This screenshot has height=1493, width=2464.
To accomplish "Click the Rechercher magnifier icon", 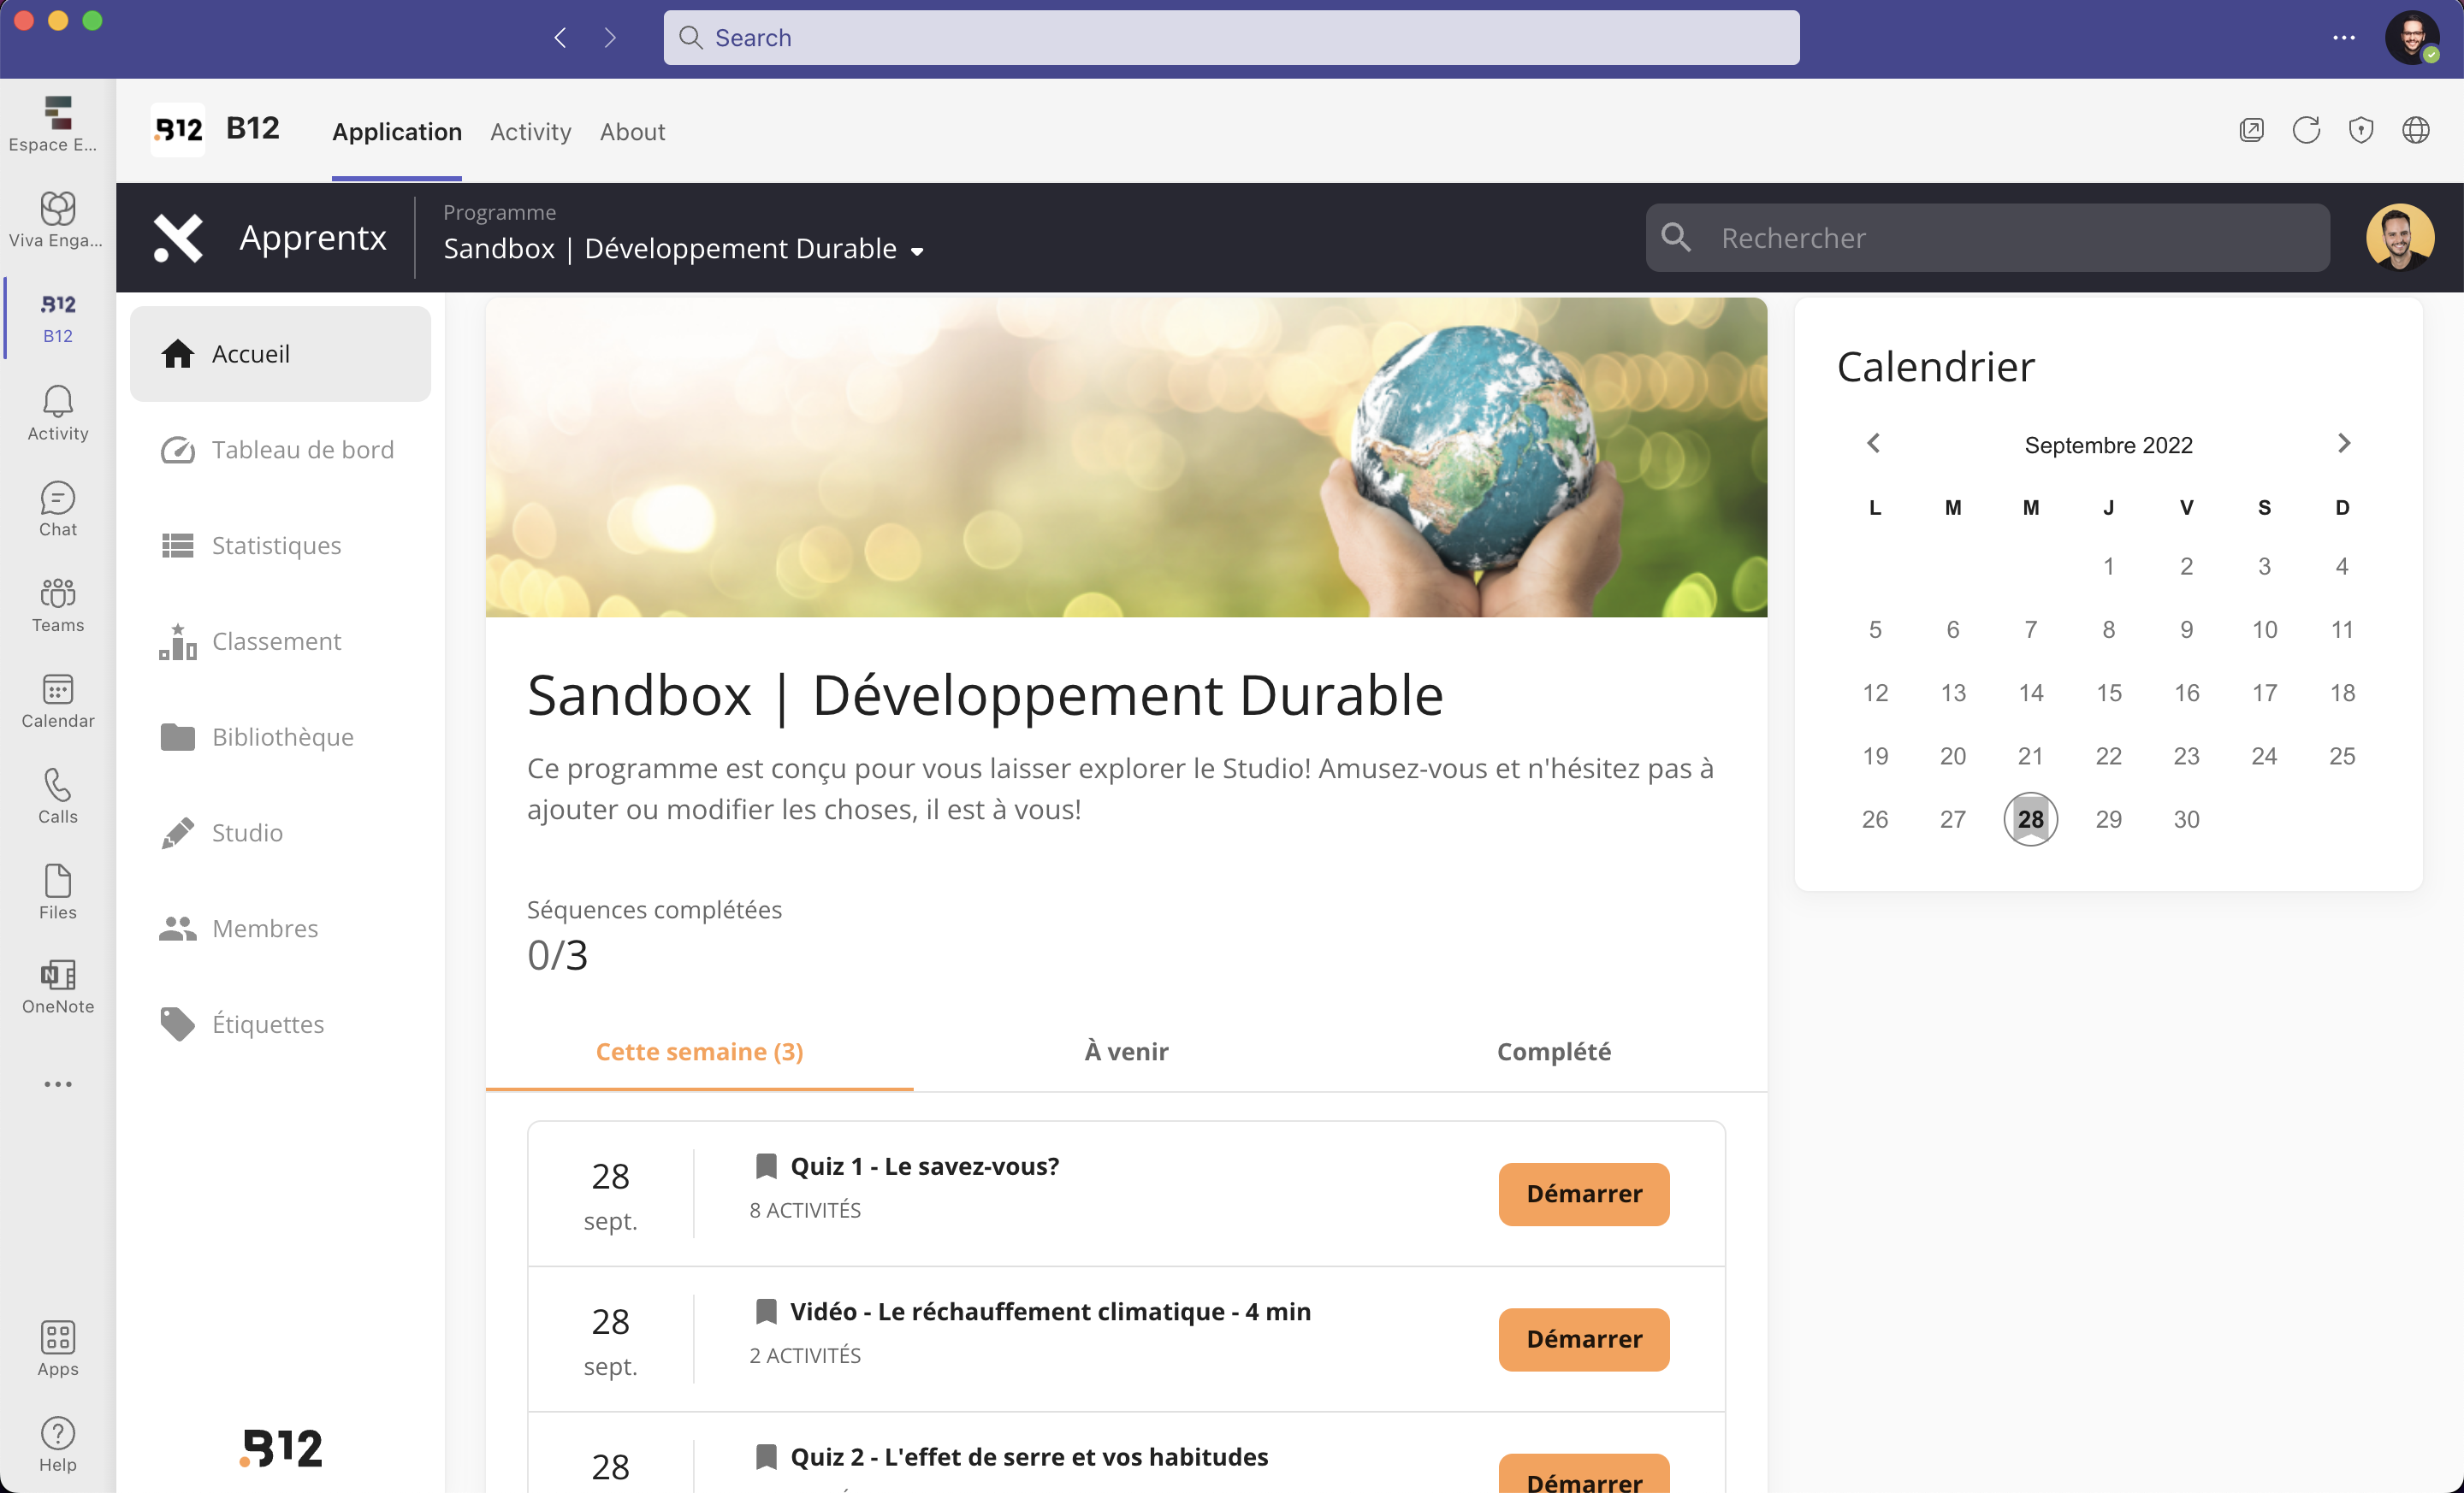I will click(x=1676, y=238).
